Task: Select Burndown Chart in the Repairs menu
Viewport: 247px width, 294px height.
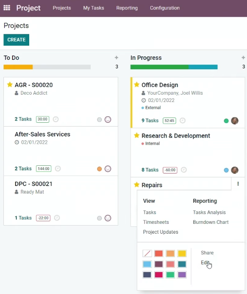Action: [210, 222]
